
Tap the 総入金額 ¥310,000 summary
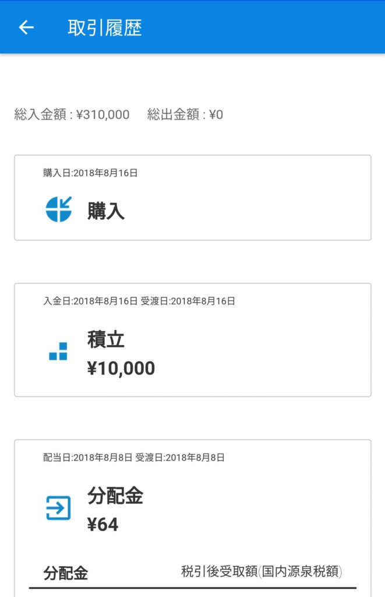pyautogui.click(x=72, y=114)
